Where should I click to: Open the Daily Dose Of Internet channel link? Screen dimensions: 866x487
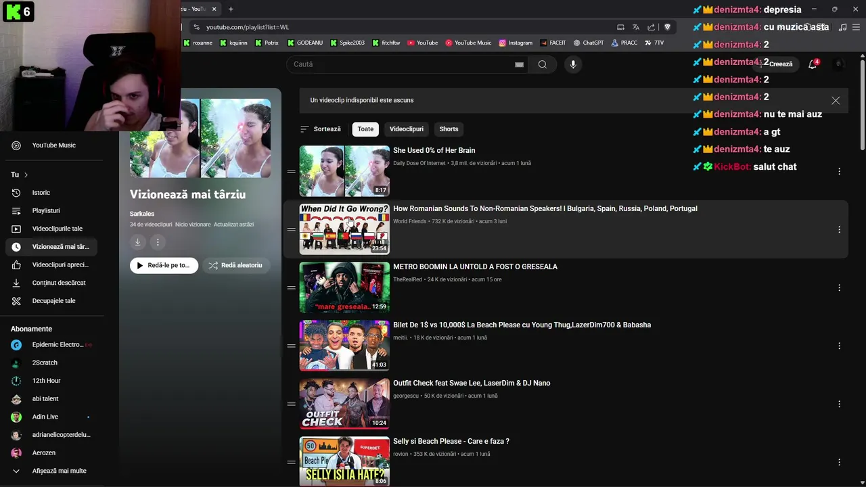click(419, 163)
